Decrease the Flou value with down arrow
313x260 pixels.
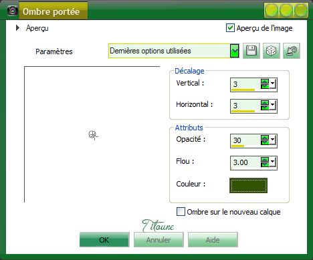click(265, 164)
